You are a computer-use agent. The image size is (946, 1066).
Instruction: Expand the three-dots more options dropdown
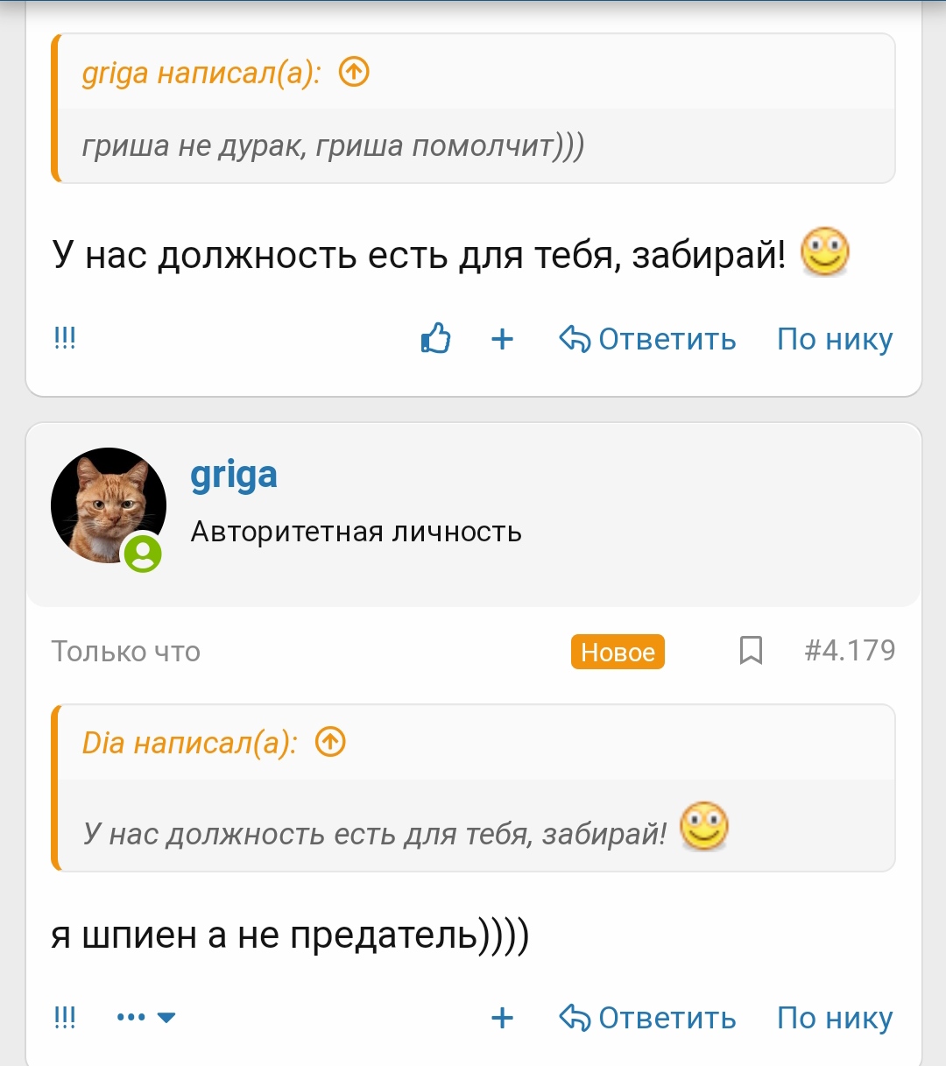pyautogui.click(x=145, y=1018)
